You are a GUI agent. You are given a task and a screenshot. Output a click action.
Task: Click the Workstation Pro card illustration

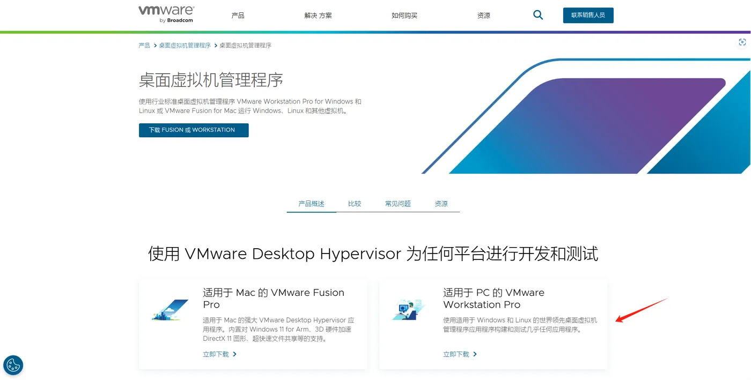point(408,310)
